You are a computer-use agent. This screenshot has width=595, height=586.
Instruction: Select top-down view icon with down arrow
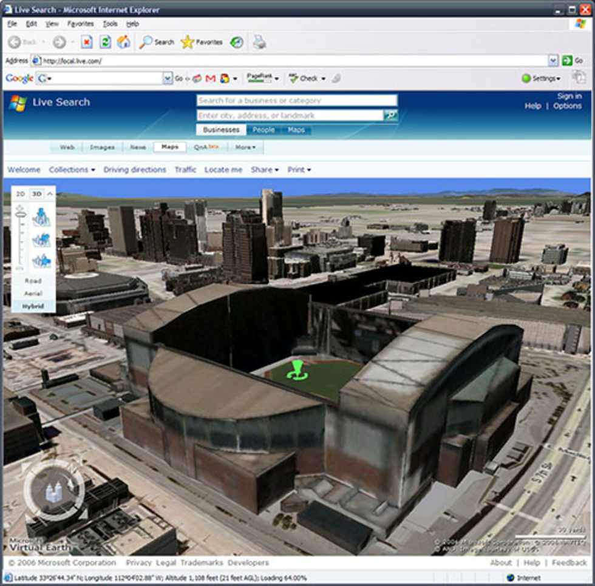41,217
